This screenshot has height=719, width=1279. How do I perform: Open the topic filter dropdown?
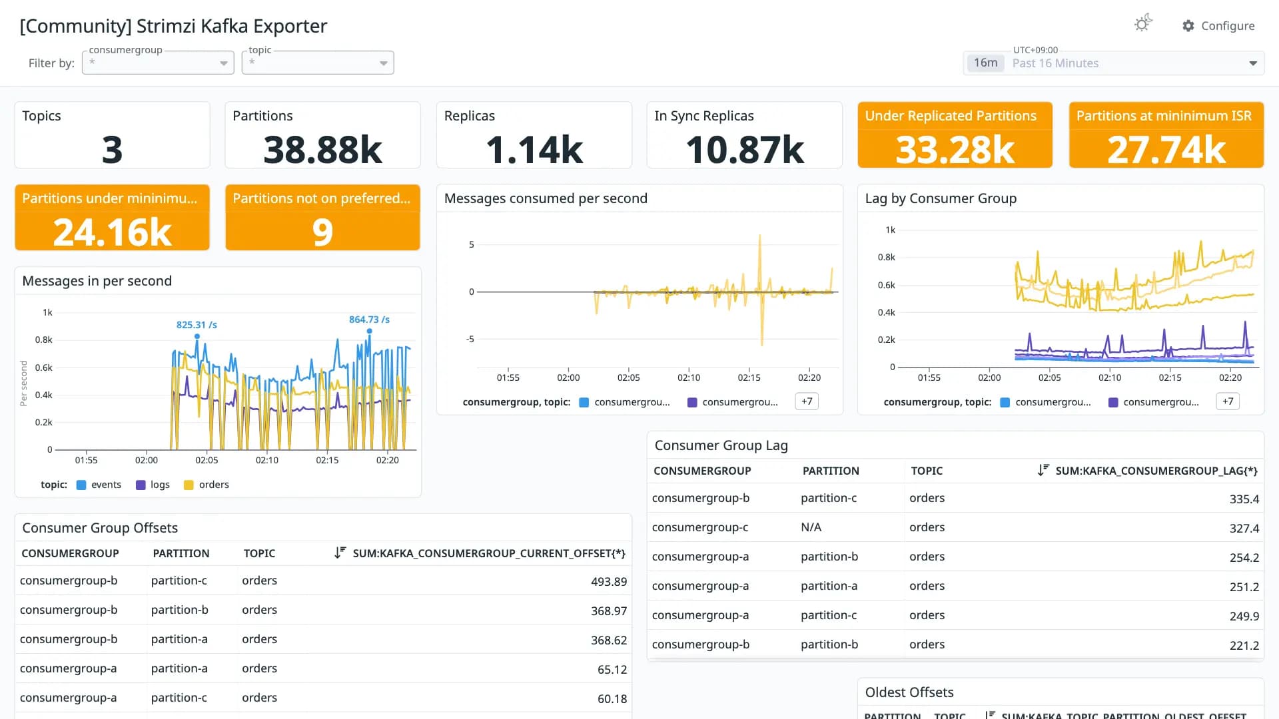[318, 63]
